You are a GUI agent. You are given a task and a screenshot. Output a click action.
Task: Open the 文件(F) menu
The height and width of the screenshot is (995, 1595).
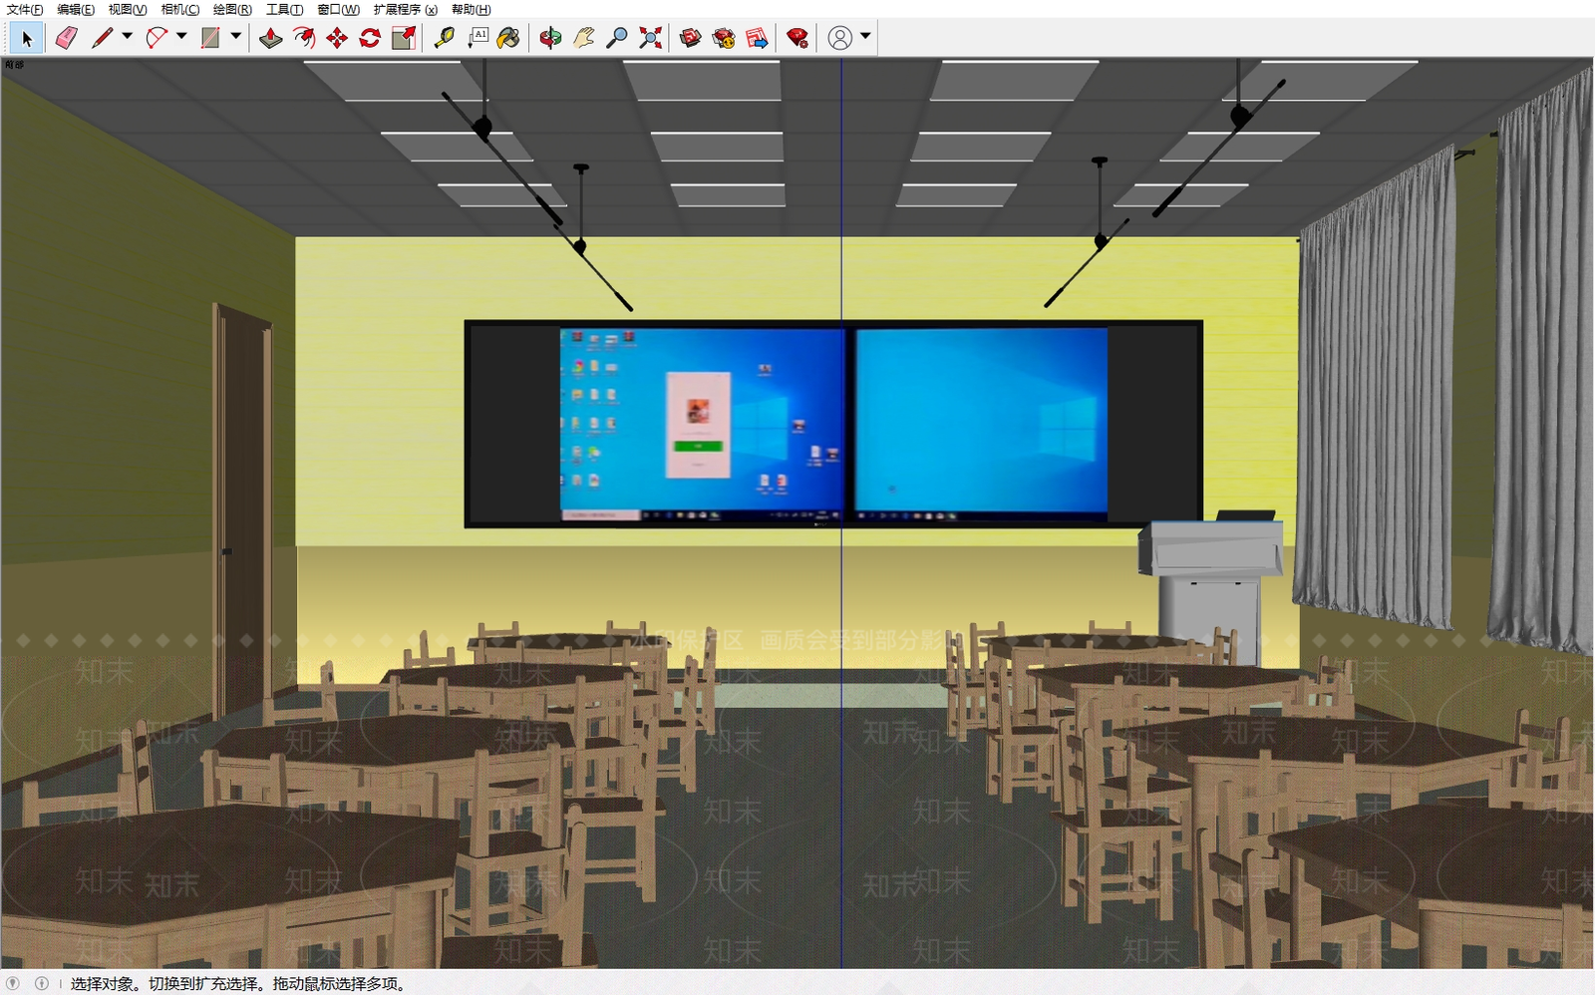[x=25, y=9]
